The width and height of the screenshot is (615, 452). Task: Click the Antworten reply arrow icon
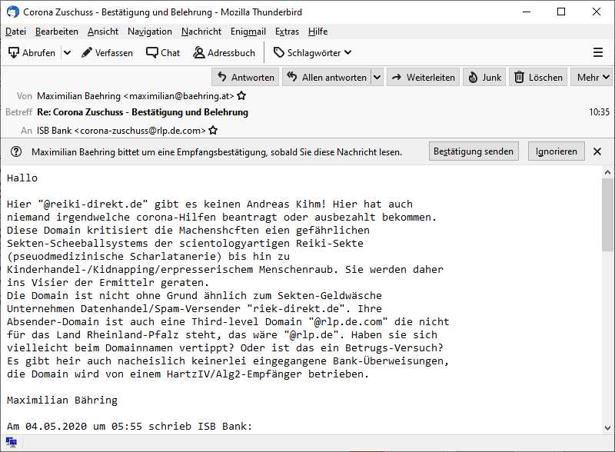[x=222, y=77]
